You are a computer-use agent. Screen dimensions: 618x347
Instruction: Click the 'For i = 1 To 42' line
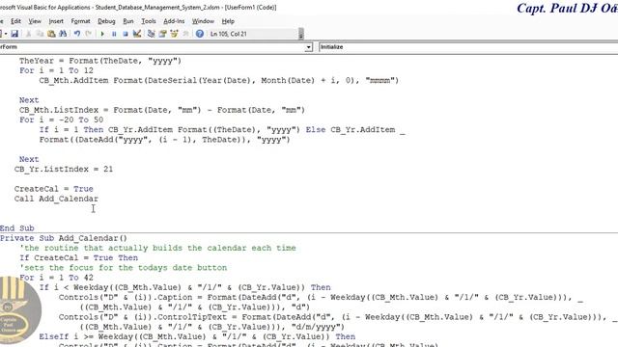[56, 278]
